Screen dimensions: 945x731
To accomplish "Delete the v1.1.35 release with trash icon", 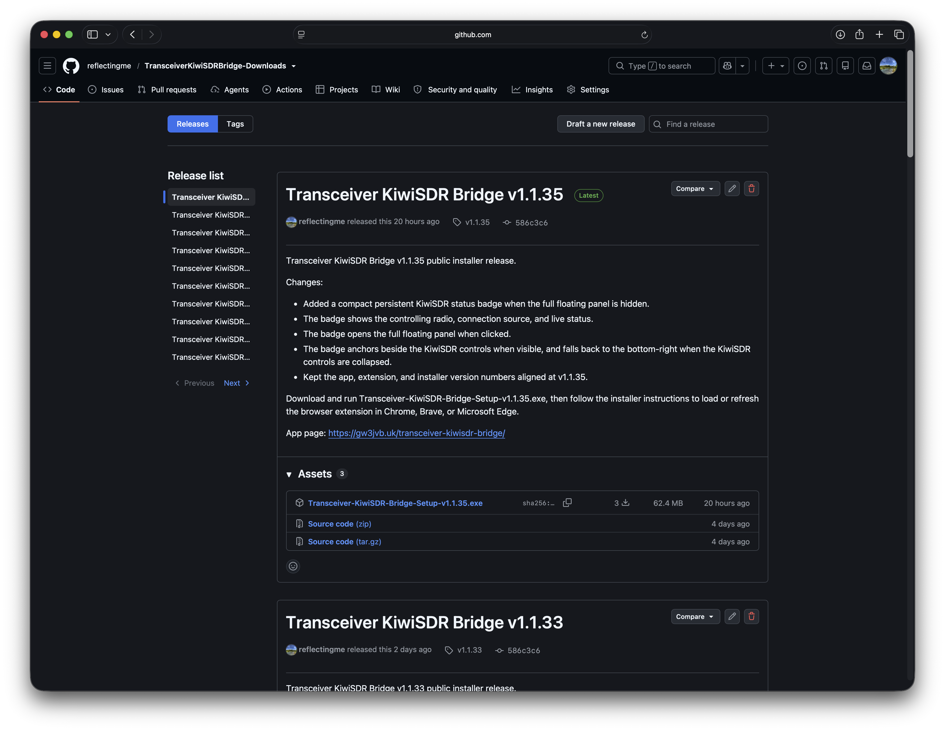I will pos(752,189).
